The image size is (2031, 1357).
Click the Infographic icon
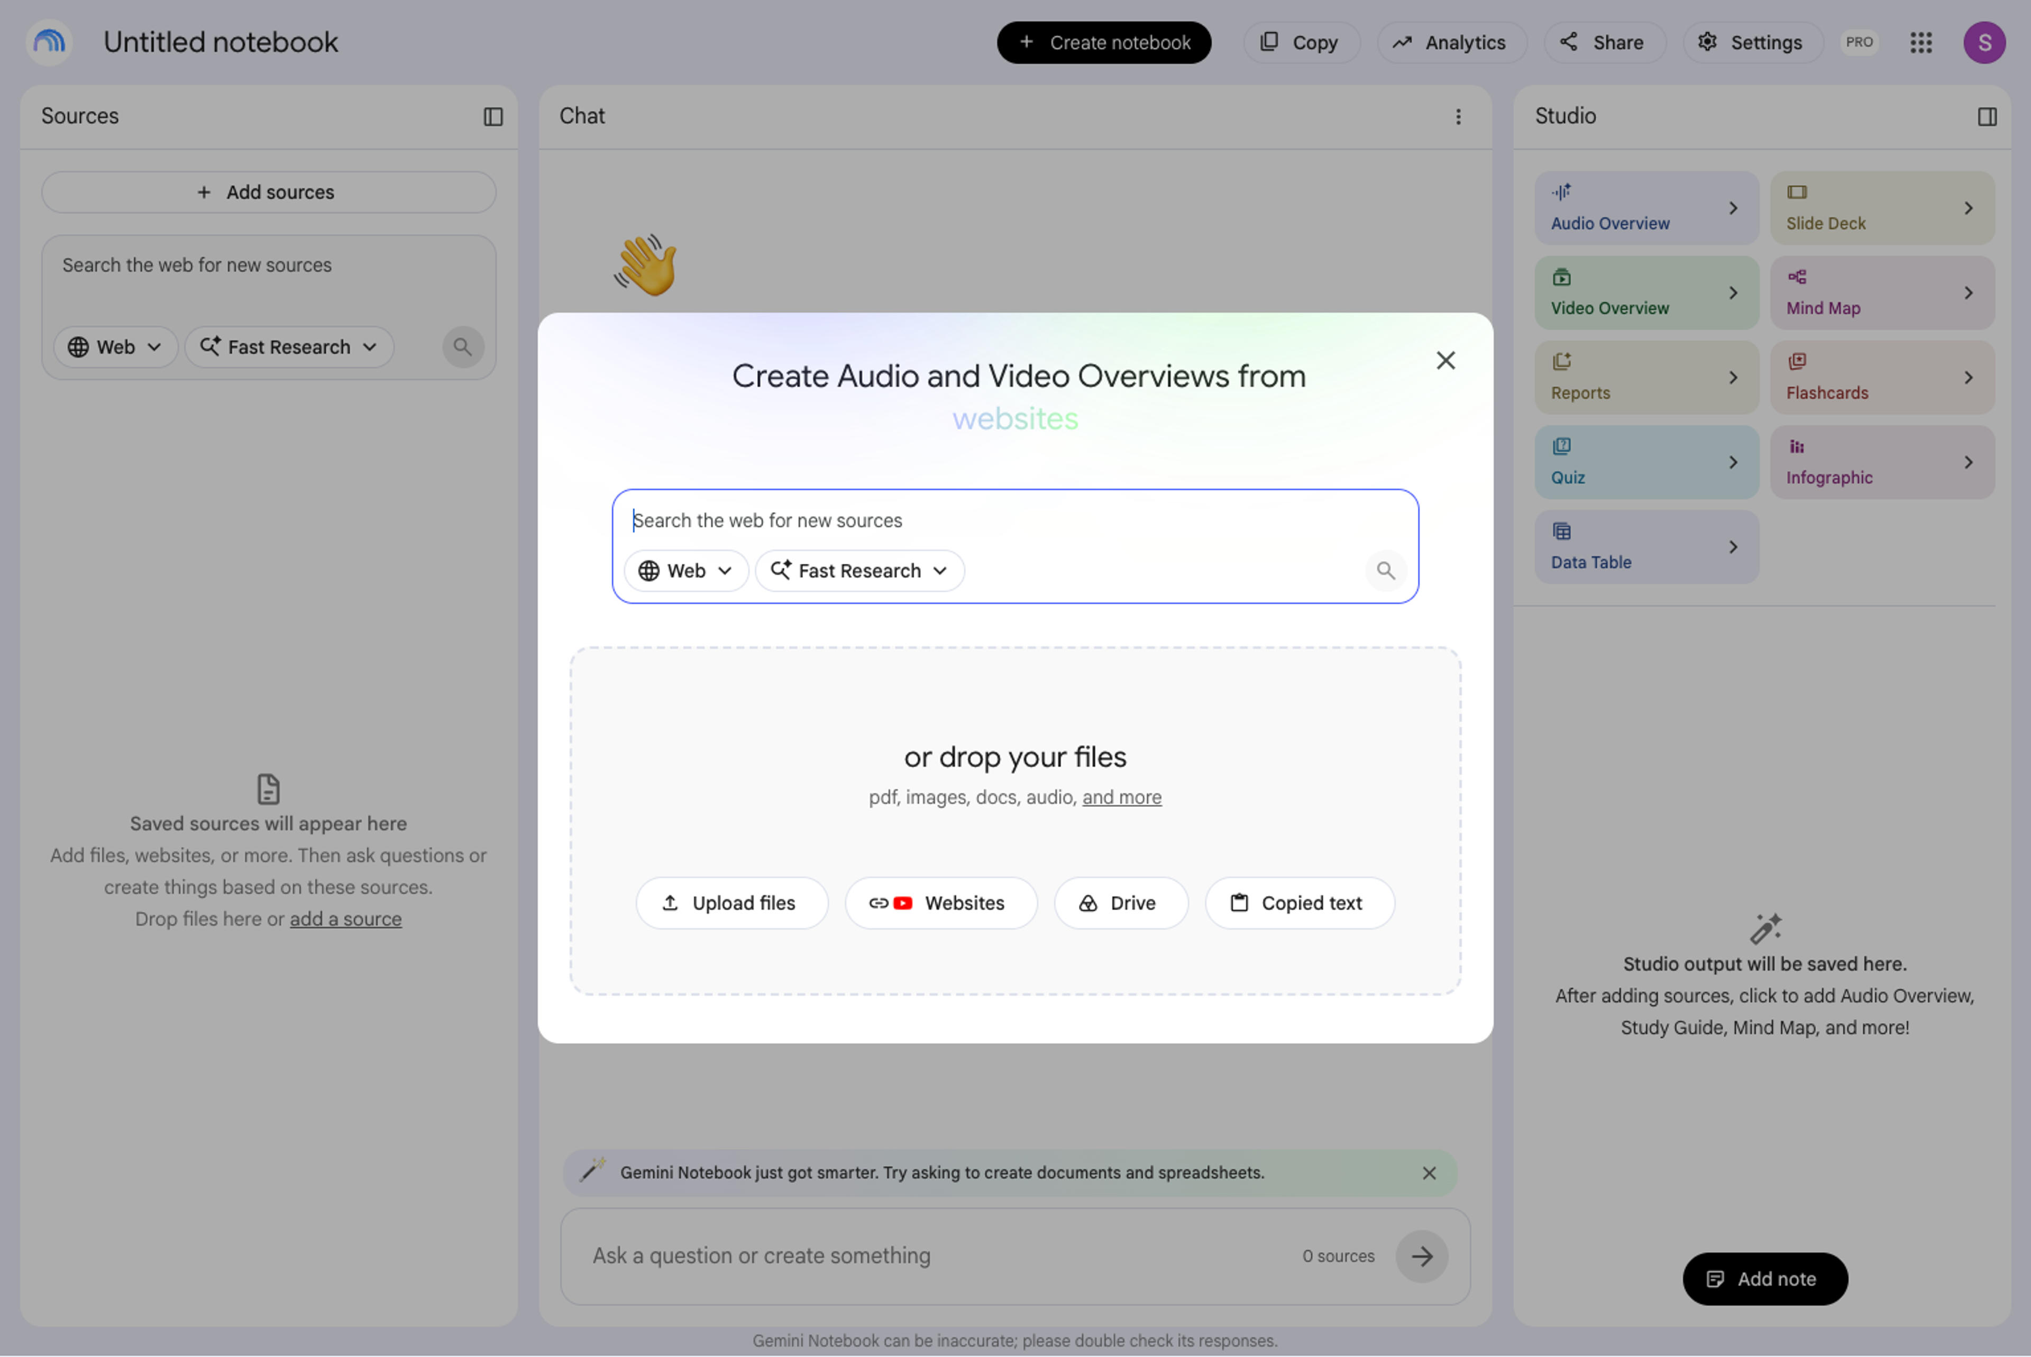tap(1797, 446)
